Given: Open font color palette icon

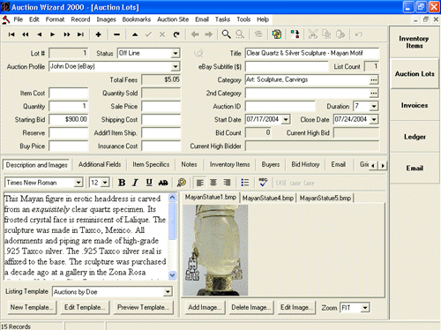Looking at the screenshot, I should coord(182,183).
